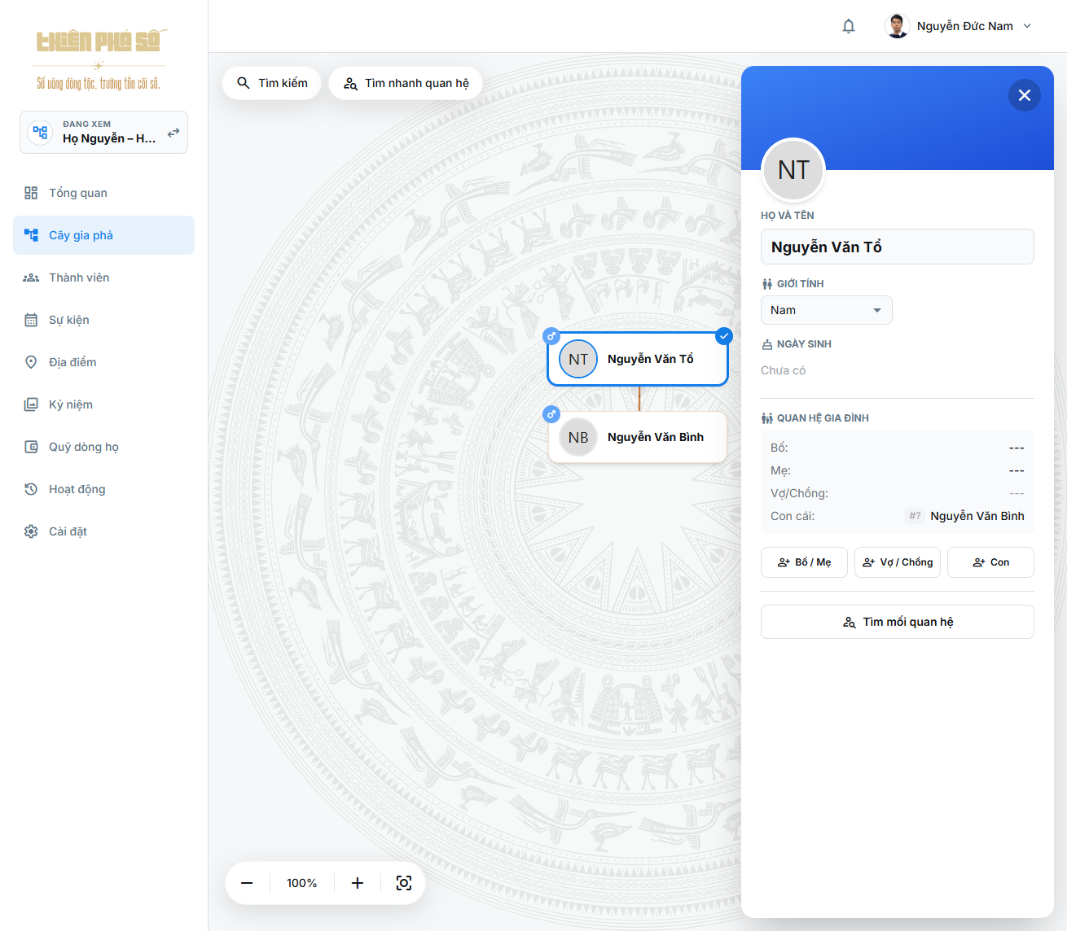Click the Bố / Mẹ add button
The image size is (1067, 931).
pyautogui.click(x=804, y=562)
